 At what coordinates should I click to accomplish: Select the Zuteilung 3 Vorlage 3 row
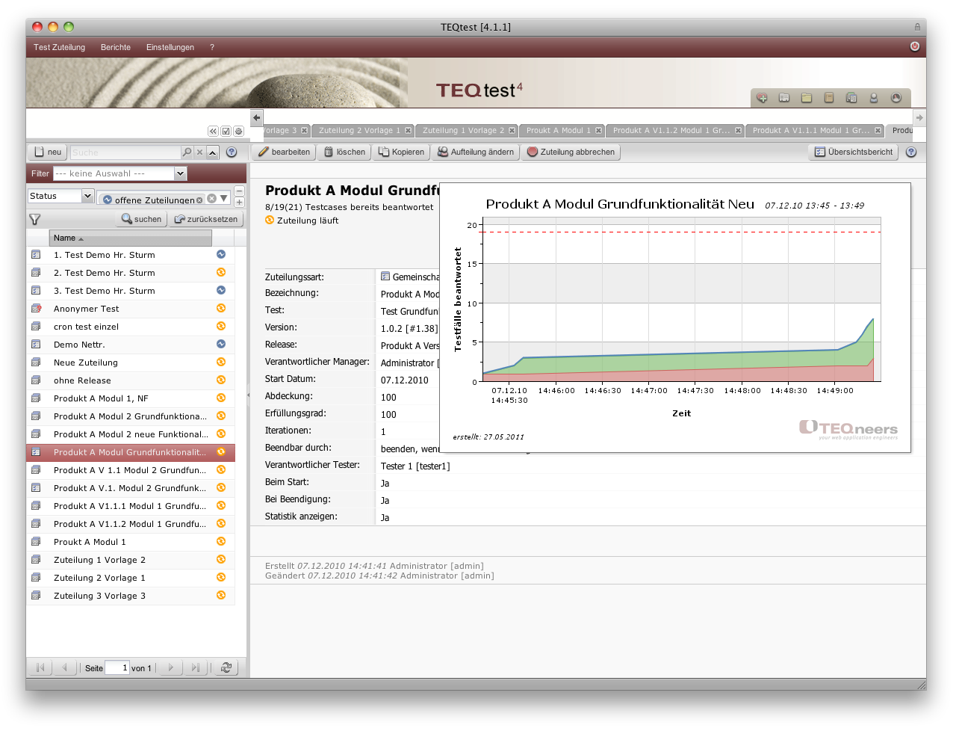tap(131, 596)
